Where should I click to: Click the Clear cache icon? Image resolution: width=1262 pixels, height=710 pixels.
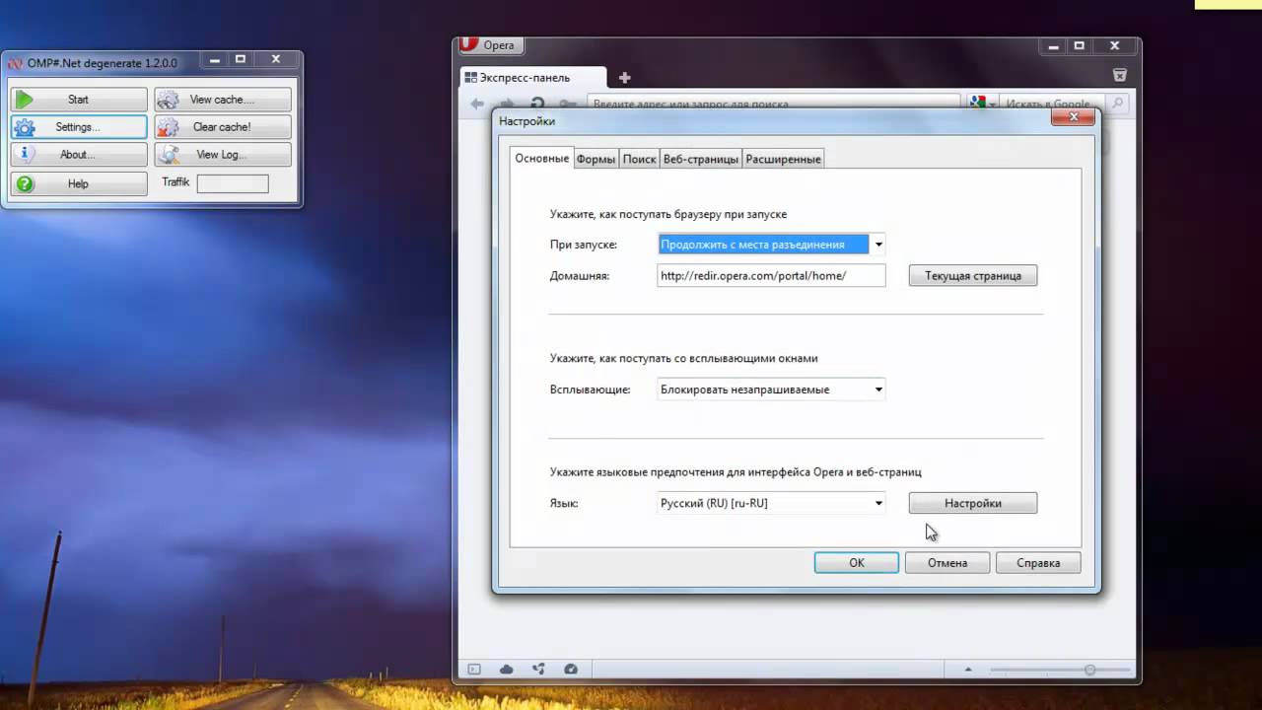[170, 127]
